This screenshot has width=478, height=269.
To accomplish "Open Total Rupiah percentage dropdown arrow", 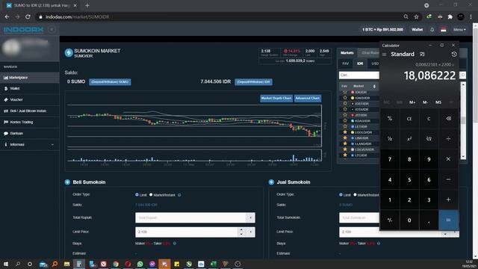I will click(x=251, y=217).
